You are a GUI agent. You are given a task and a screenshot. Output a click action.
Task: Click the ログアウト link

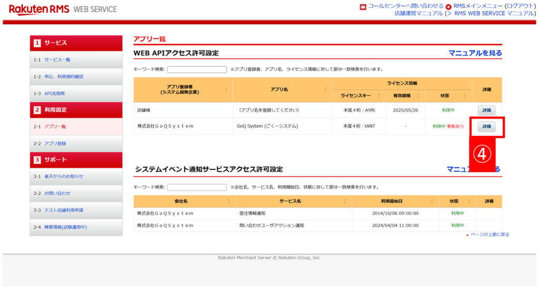(x=520, y=6)
